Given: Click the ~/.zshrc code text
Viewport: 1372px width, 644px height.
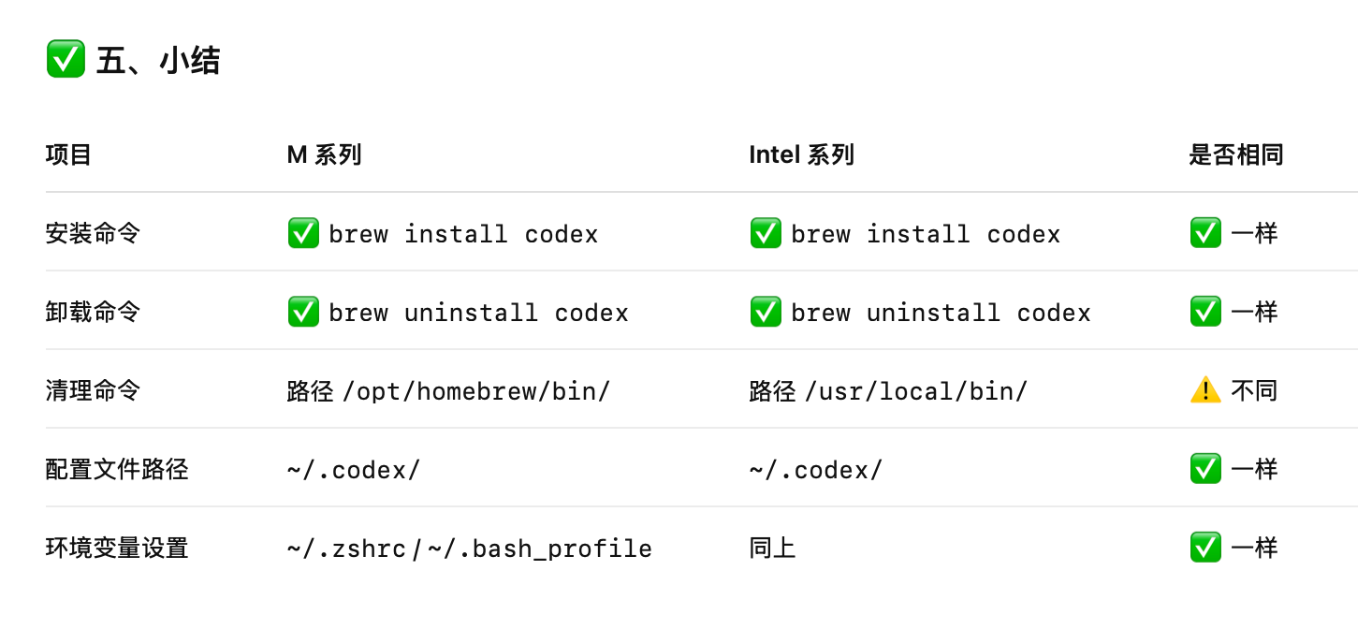Looking at the screenshot, I should 346,549.
